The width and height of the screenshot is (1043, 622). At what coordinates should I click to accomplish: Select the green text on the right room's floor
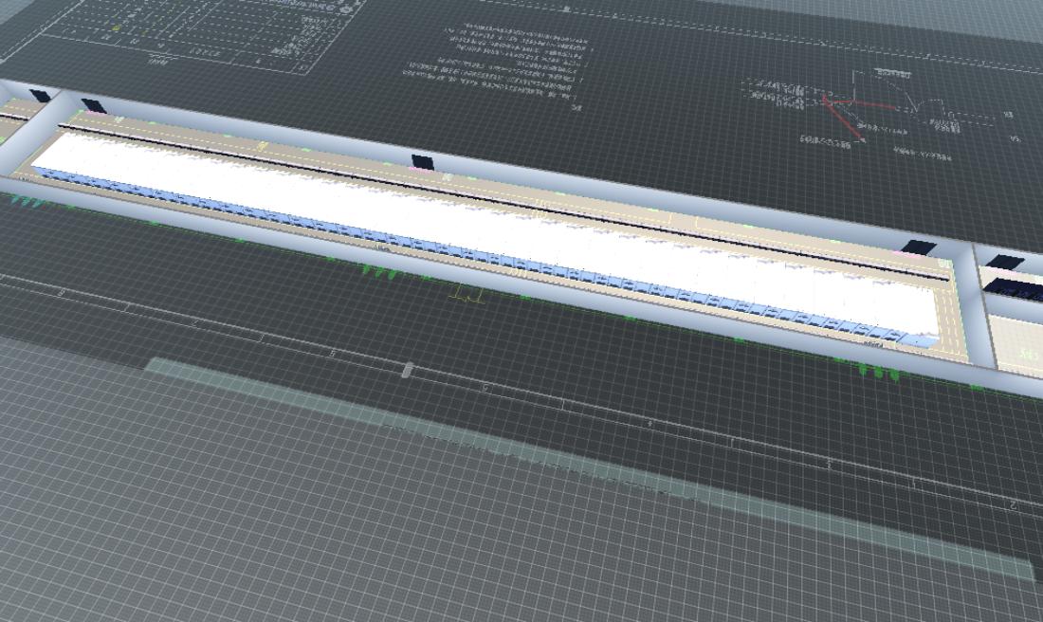[1026, 354]
